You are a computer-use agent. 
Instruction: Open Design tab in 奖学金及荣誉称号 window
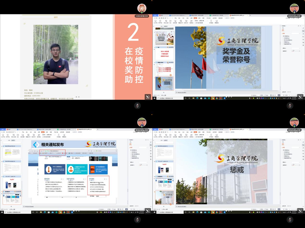(183, 18)
